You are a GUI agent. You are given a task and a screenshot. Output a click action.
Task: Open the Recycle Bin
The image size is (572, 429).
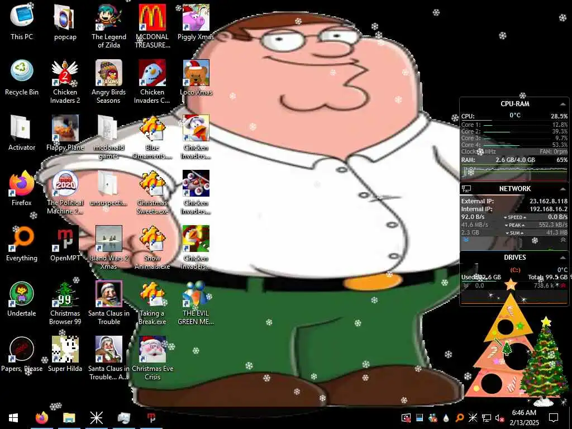coord(22,77)
